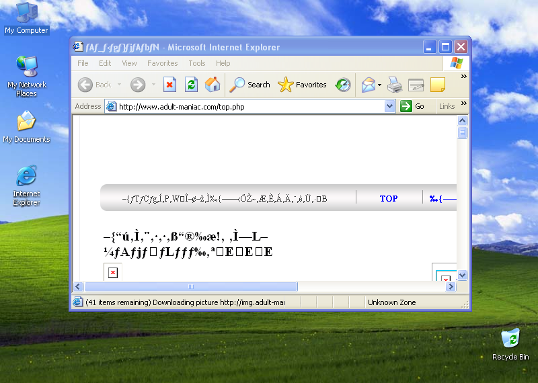
Task: Click the page icon in the address bar
Action: coord(111,106)
